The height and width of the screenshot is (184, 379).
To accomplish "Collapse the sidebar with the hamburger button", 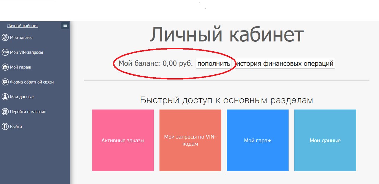I will tap(65, 26).
